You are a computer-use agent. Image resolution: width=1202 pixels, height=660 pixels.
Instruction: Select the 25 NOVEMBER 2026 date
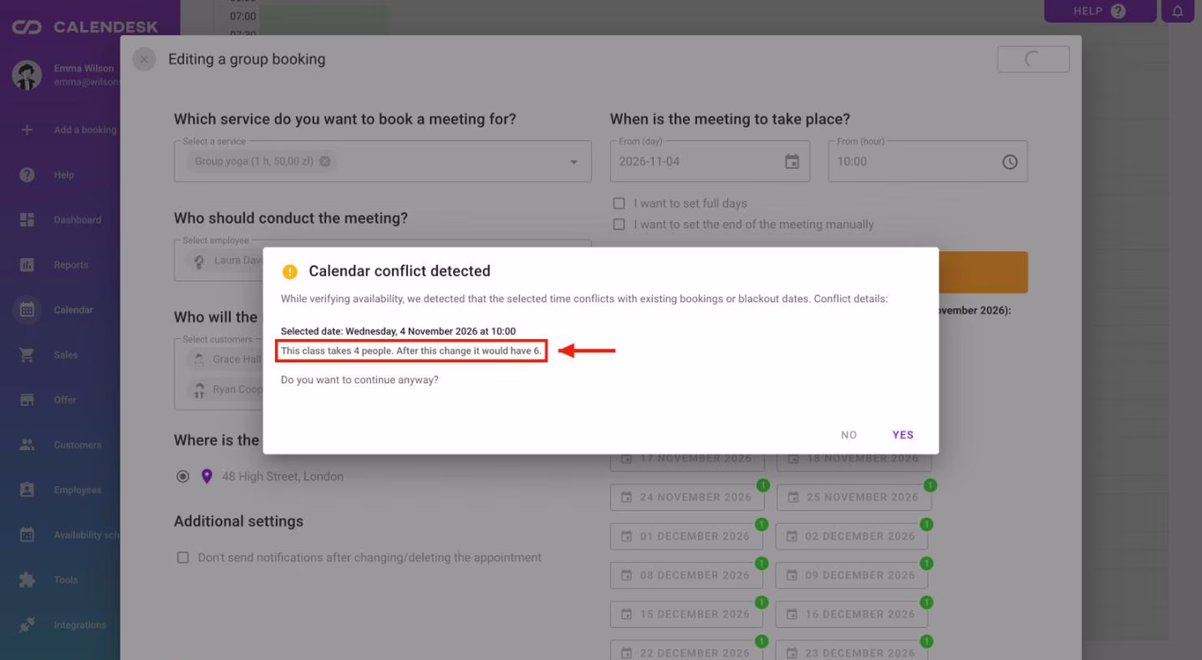click(x=854, y=497)
